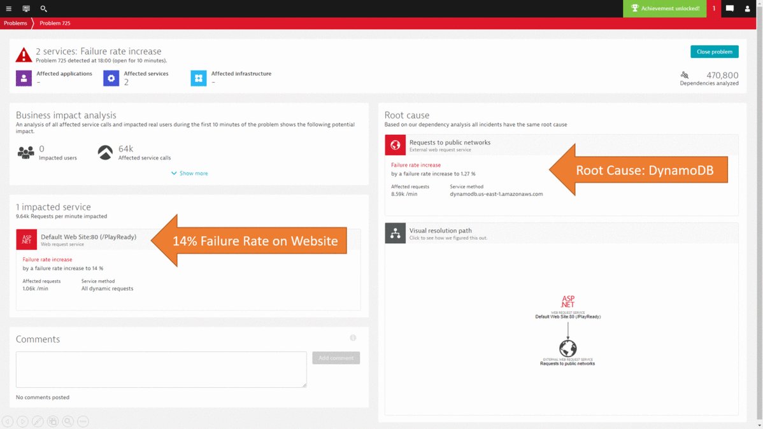
Task: Click the next slide arrow in bottom toolbar
Action: point(22,421)
